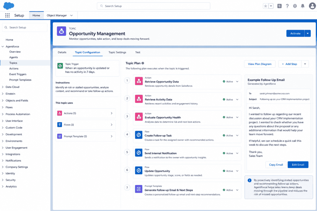This screenshot has height=211, width=317.
Task: Click the Home tab in Setup
Action: (37, 15)
